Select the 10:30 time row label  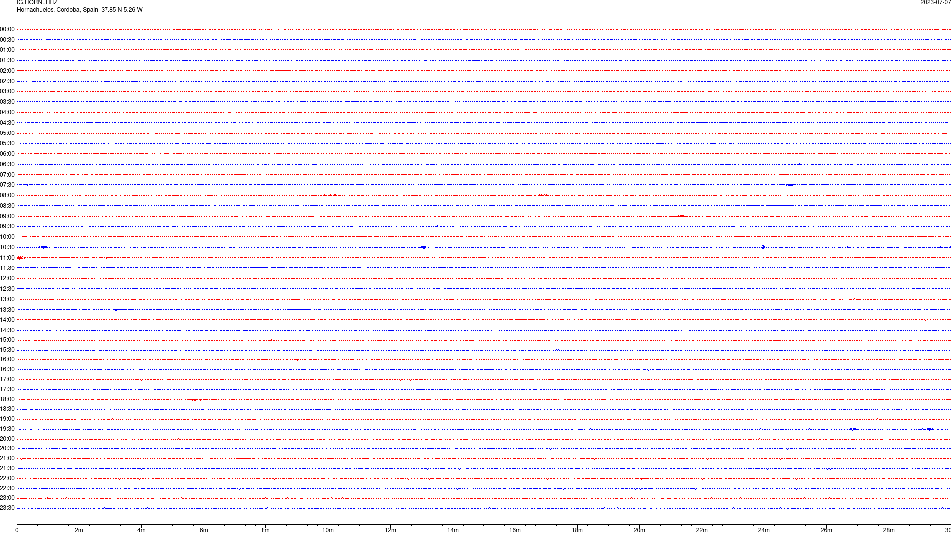click(x=7, y=247)
